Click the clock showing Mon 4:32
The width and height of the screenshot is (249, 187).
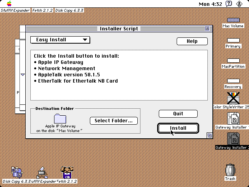coord(210,4)
